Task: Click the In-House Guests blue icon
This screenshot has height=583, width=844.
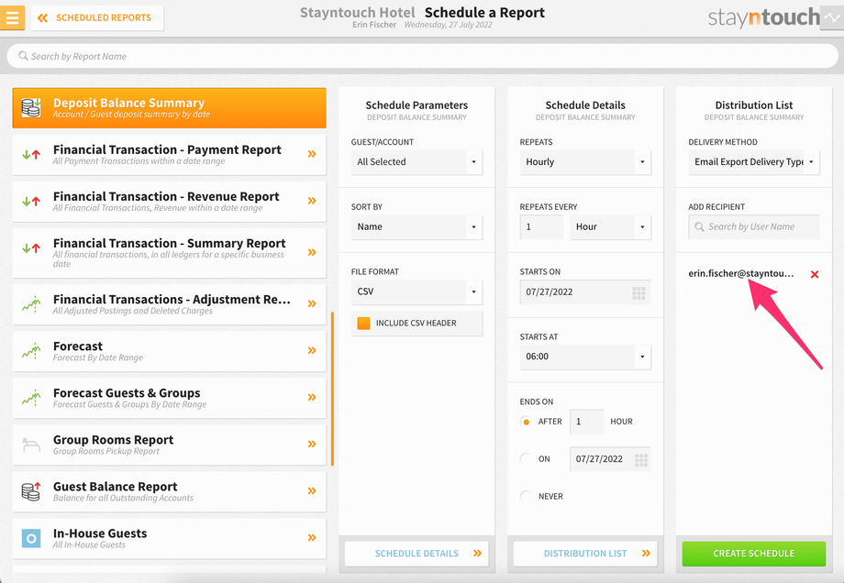Action: (31, 538)
